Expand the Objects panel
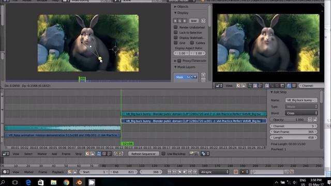The width and height of the screenshot is (331, 186). pos(175,7)
